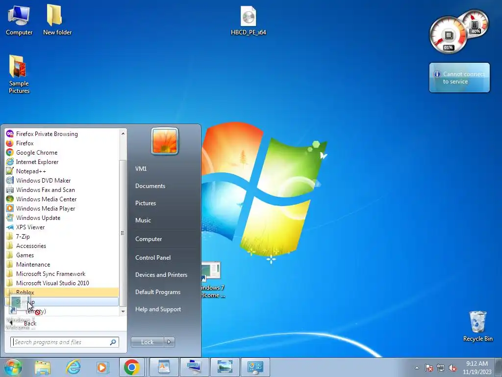Click the Action Center flag tray icon
502x377 pixels.
tap(428, 368)
